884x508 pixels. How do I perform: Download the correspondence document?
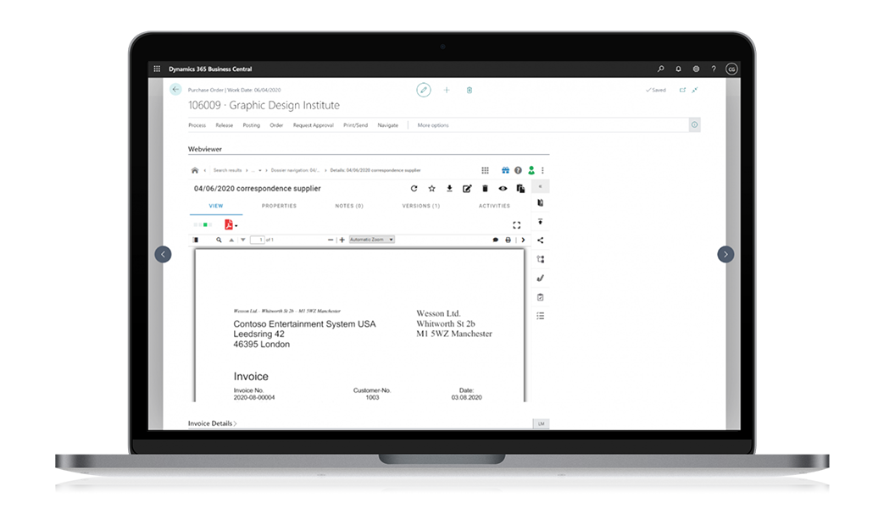click(449, 189)
